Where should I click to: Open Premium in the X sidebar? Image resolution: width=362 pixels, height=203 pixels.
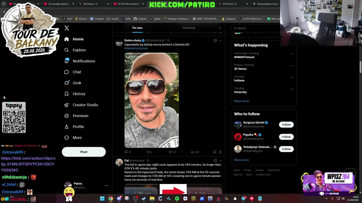pos(76,116)
